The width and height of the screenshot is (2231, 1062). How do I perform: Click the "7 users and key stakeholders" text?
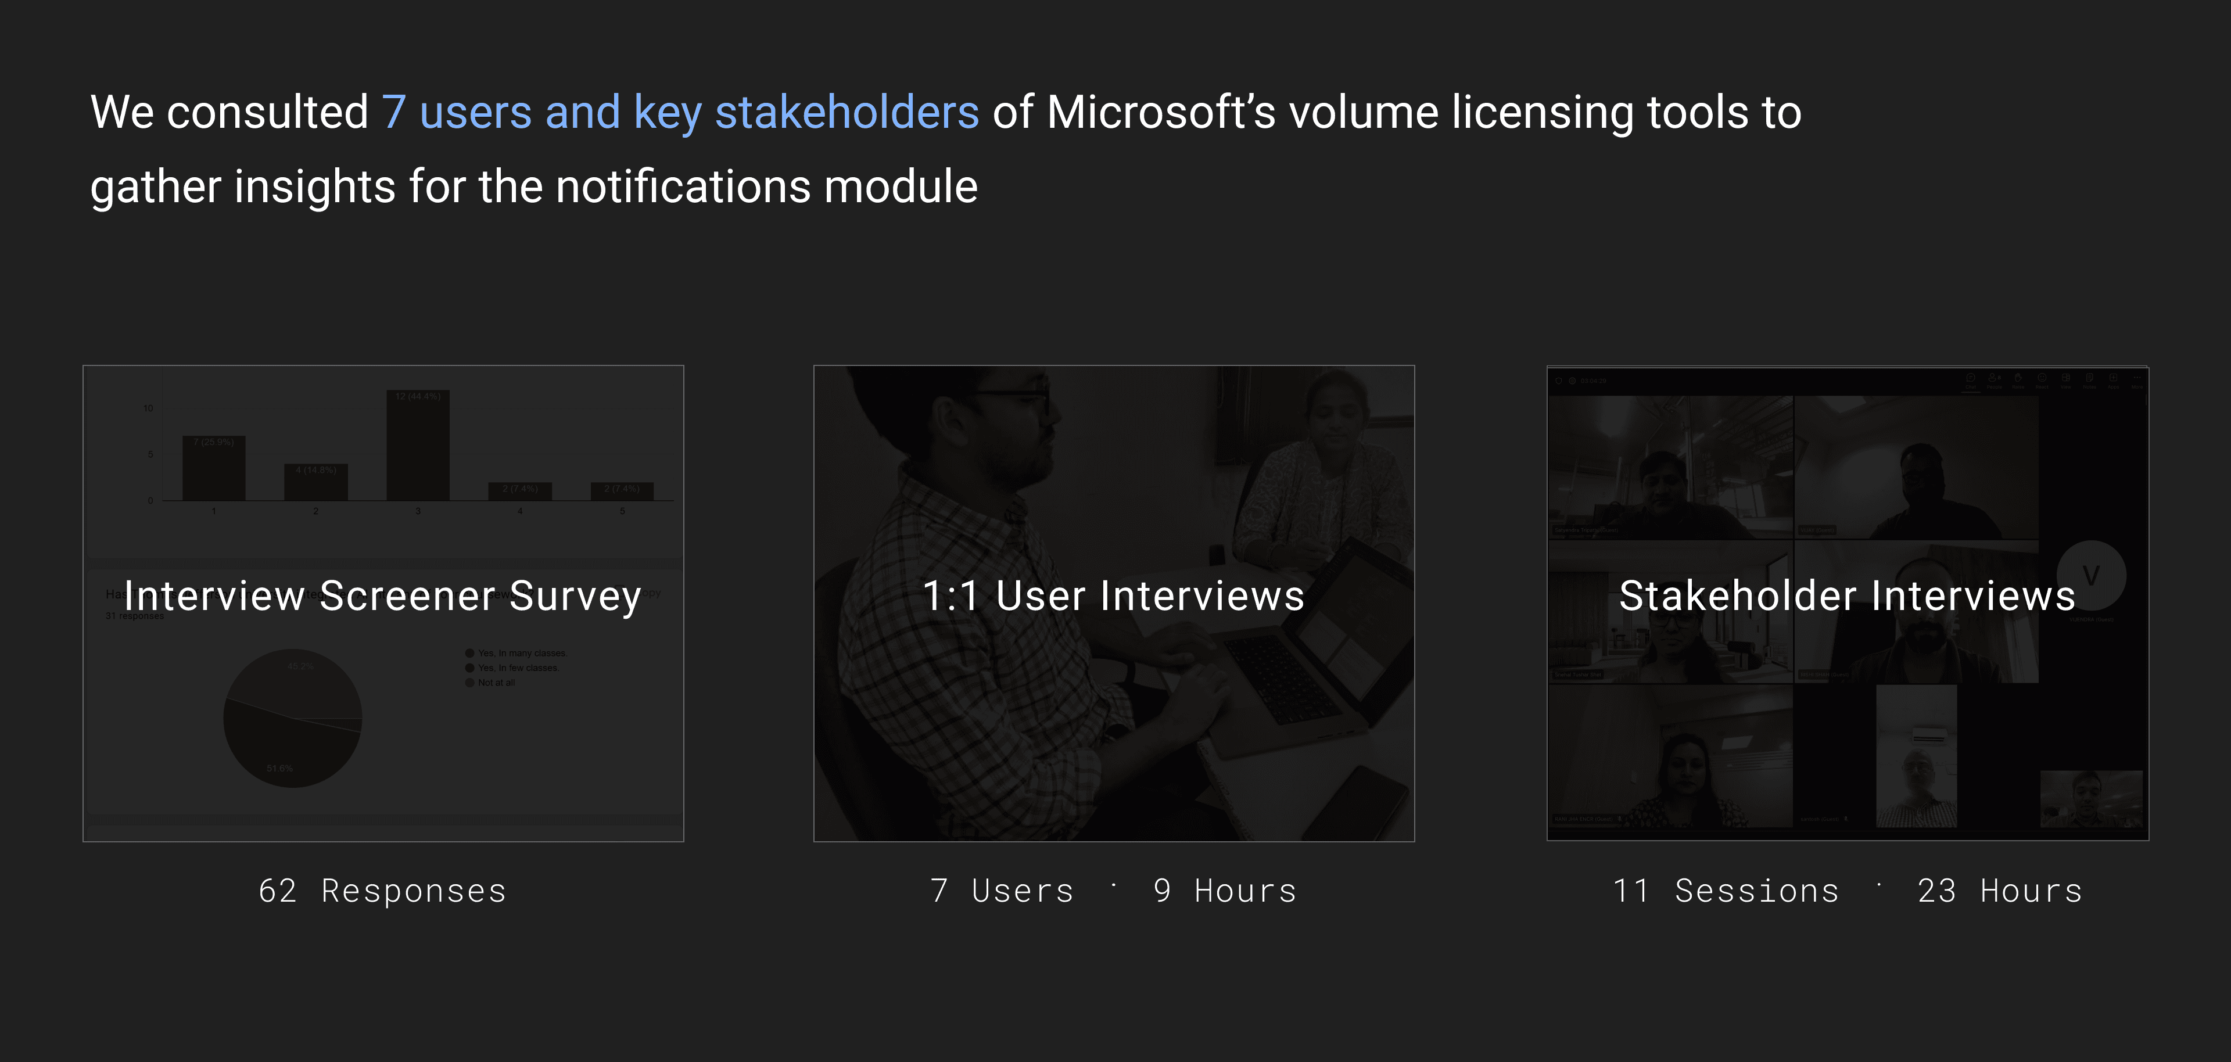point(680,113)
